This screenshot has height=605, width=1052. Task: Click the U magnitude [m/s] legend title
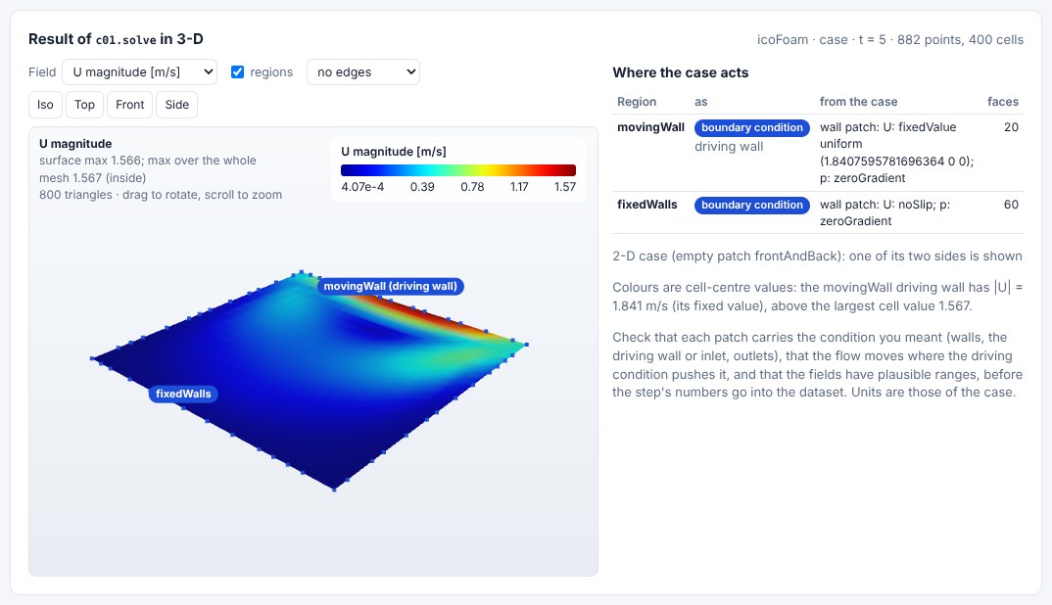[x=393, y=152]
